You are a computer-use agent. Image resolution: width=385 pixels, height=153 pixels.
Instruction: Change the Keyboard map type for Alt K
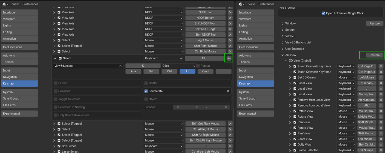click(x=163, y=58)
